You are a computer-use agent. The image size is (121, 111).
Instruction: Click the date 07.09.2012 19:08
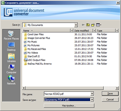84,60
